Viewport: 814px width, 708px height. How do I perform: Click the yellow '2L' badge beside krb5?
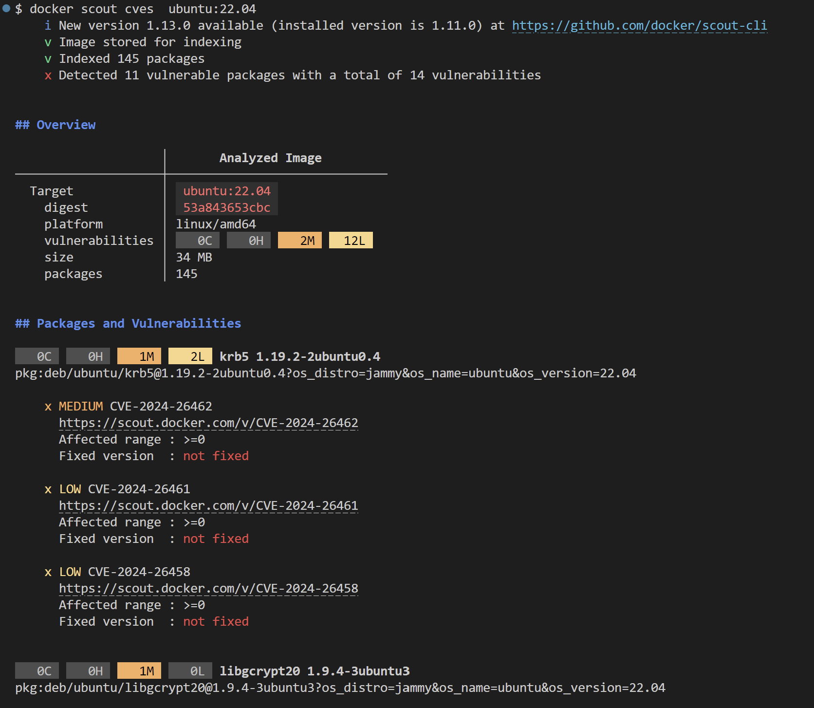[x=190, y=356]
